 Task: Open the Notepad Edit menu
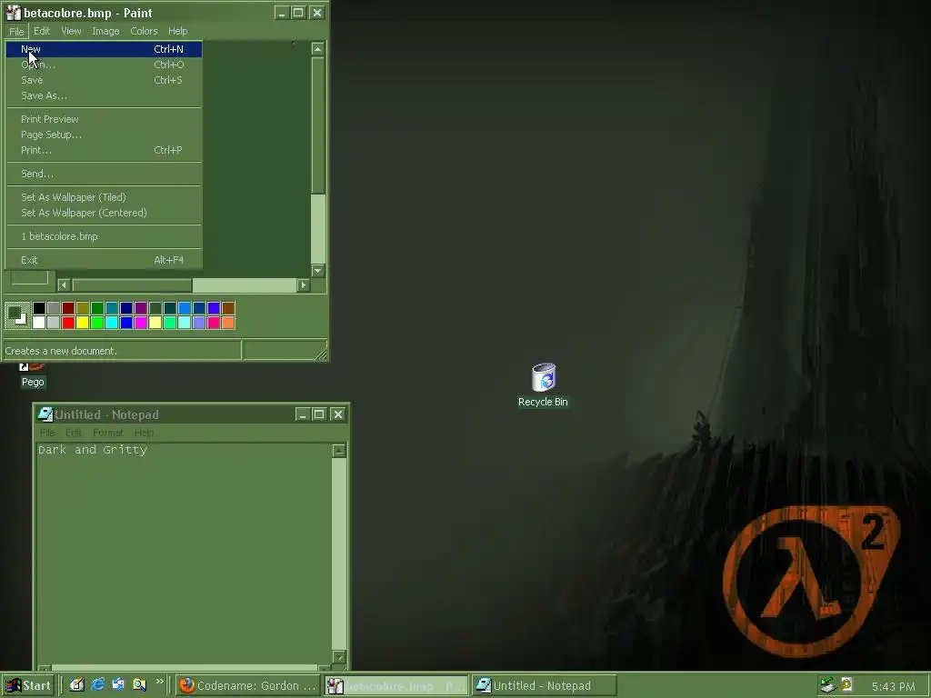(x=74, y=433)
